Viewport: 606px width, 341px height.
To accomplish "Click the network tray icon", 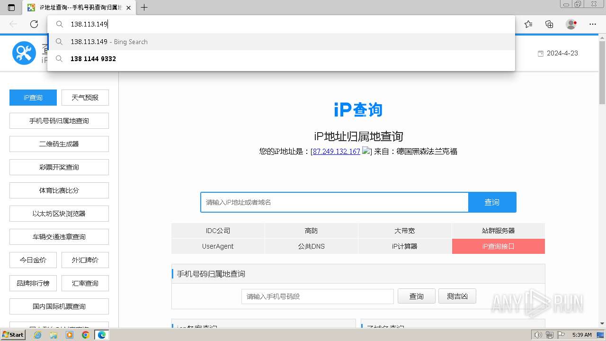I will [x=549, y=335].
